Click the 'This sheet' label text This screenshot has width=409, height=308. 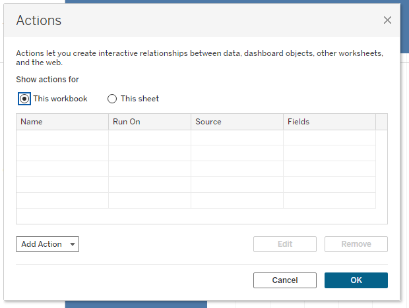[140, 99]
